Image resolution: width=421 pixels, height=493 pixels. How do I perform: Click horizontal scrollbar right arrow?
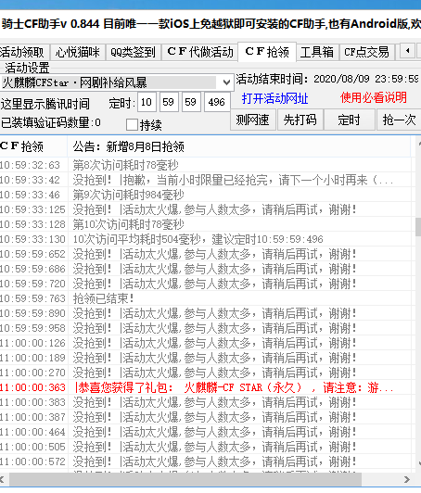[407, 479]
